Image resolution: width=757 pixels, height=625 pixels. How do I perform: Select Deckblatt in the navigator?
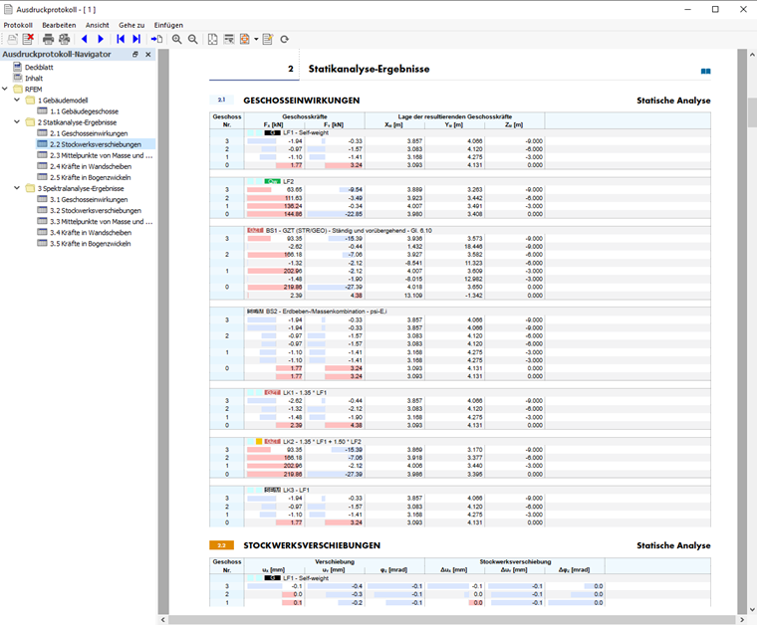point(39,67)
